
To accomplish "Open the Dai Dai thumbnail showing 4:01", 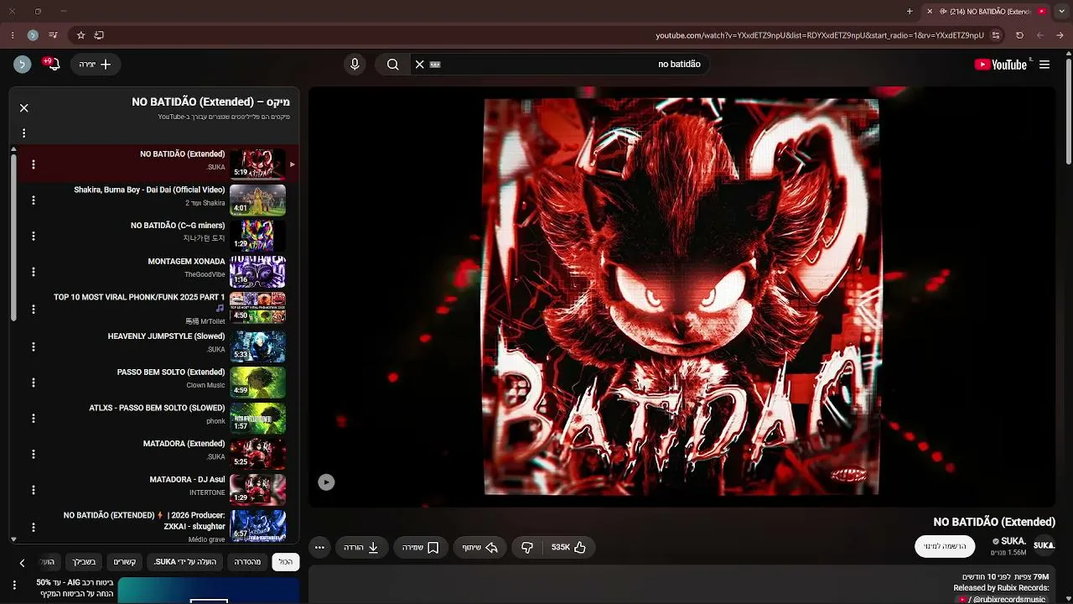I will (x=257, y=200).
